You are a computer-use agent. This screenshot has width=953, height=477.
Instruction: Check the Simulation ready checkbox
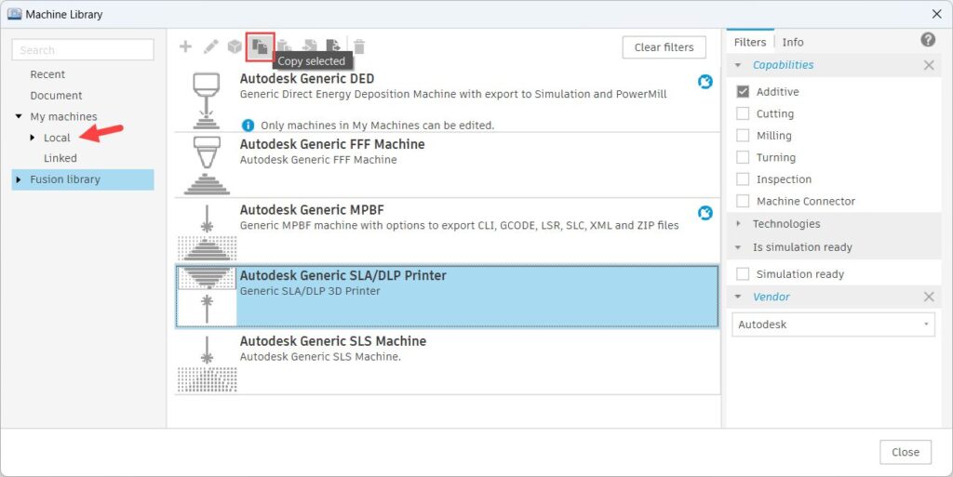pos(743,274)
